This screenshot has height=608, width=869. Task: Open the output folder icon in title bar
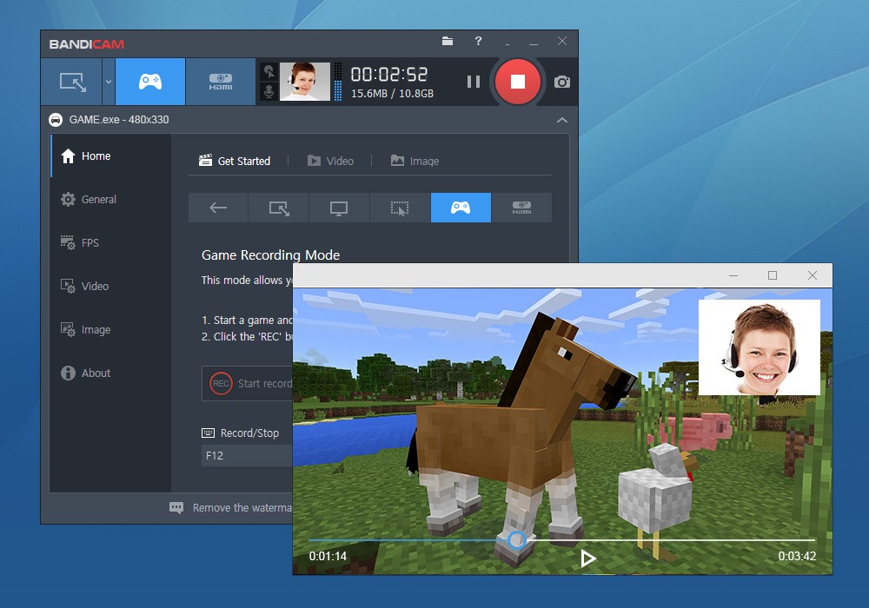point(447,41)
